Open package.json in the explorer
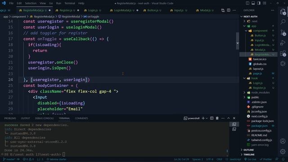This screenshot has width=288, height=162. point(259,126)
